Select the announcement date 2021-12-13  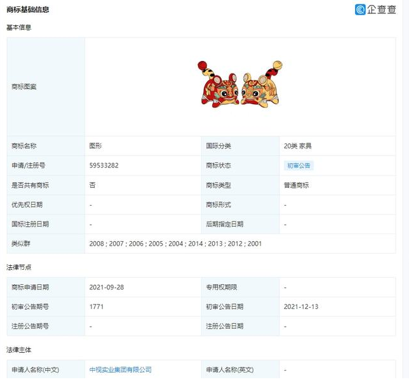click(x=301, y=306)
